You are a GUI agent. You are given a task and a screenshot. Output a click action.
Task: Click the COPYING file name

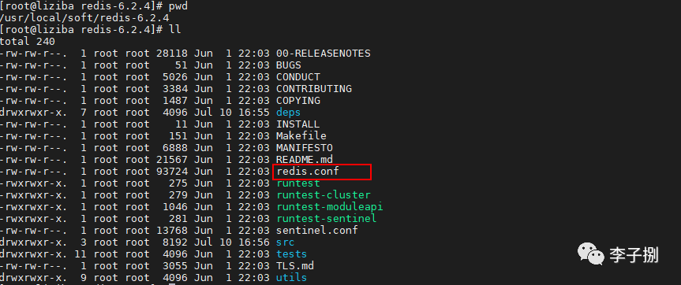pyautogui.click(x=298, y=101)
